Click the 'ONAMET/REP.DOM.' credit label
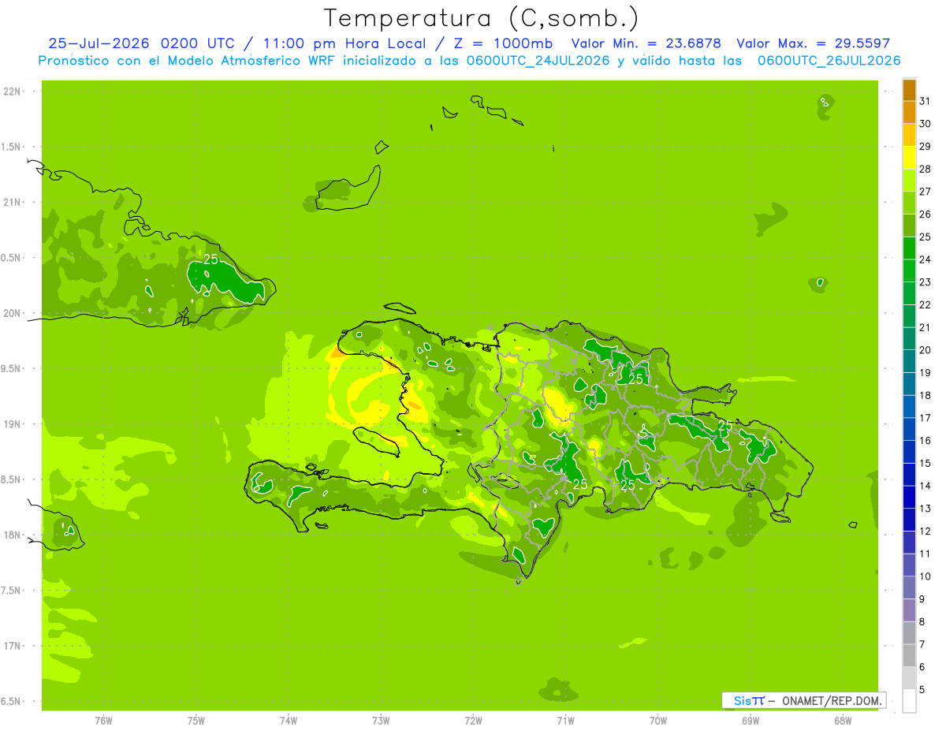The height and width of the screenshot is (731, 946). tap(832, 700)
